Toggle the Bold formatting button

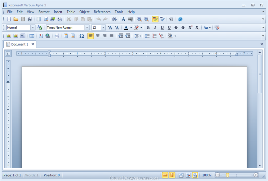(148, 27)
